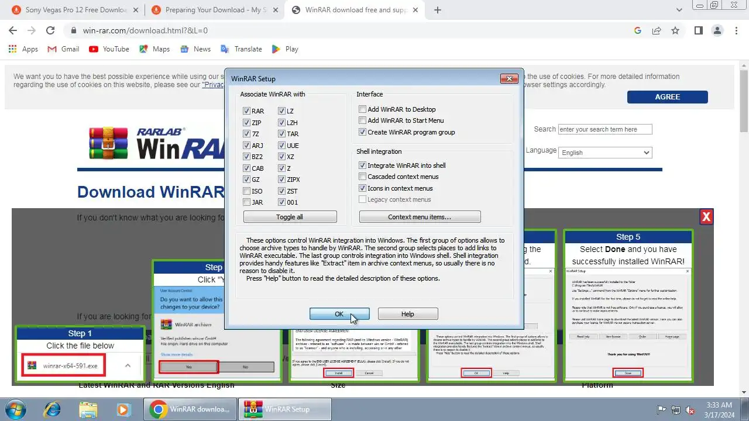Open Context menu items button
The height and width of the screenshot is (421, 749).
(x=420, y=217)
